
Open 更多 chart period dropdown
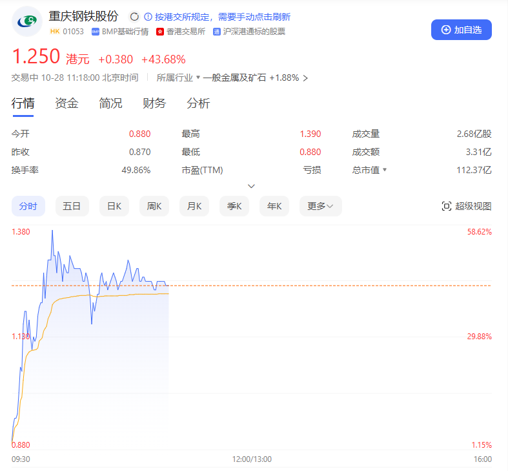coord(320,206)
